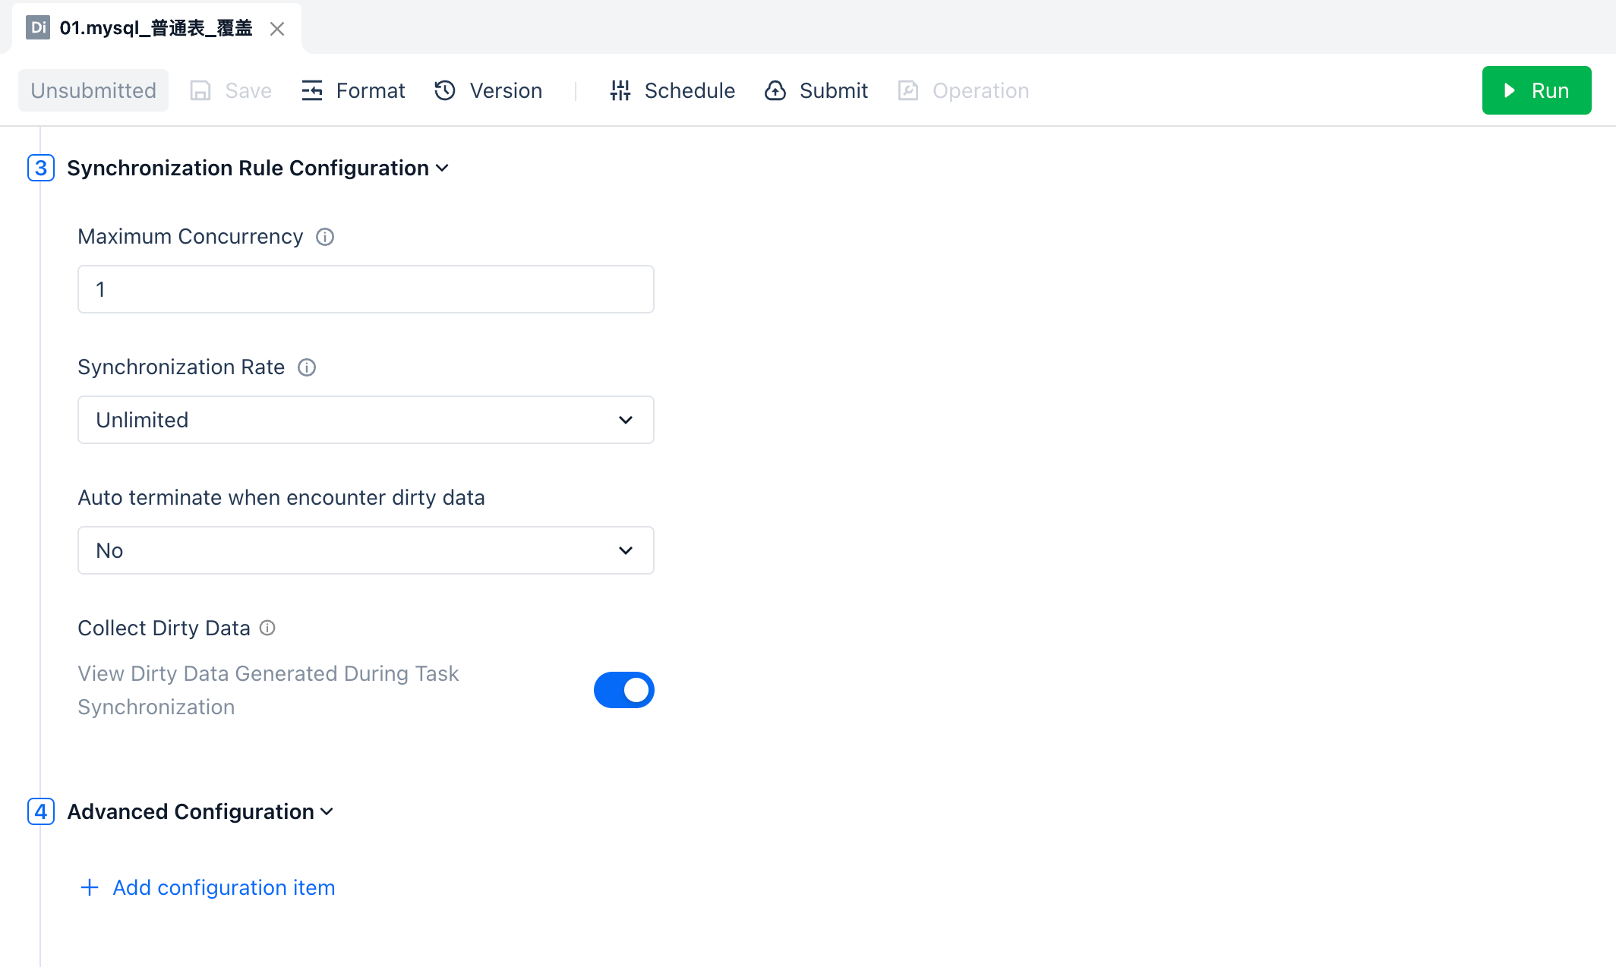Click the Maximum Concurrency input field
Viewport: 1616px width, 967px height.
(x=365, y=289)
